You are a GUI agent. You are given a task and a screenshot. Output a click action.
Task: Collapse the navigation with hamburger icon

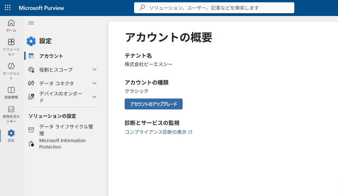(x=31, y=23)
